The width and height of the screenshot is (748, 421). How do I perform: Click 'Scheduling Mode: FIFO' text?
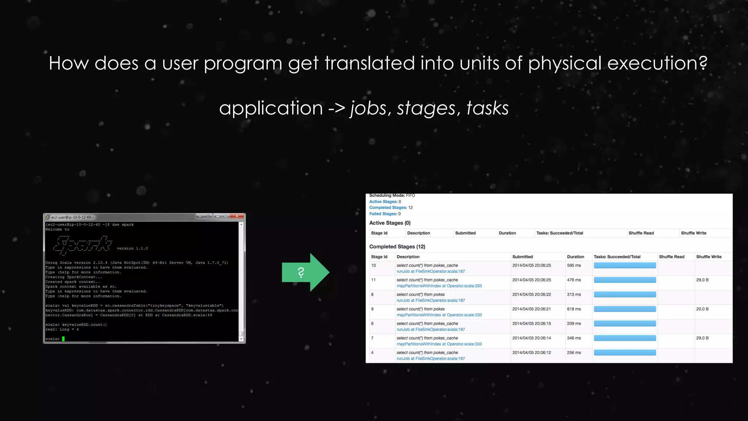pyautogui.click(x=392, y=196)
